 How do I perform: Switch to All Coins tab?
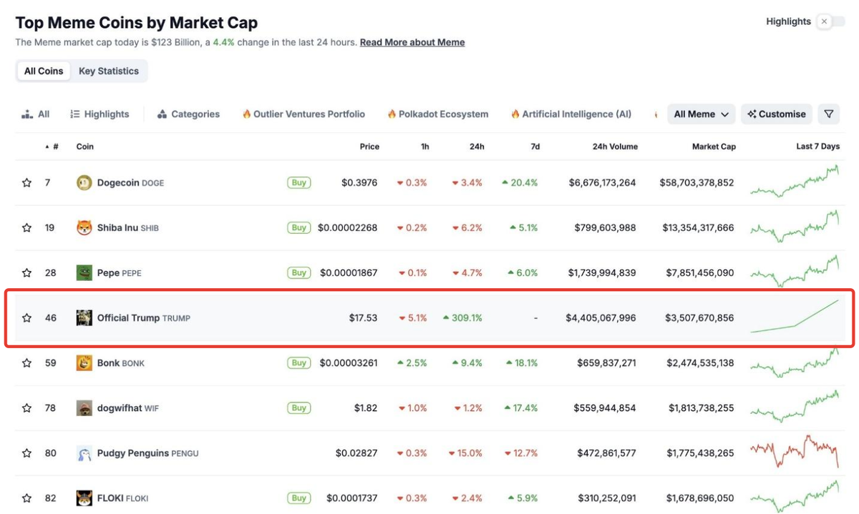coord(44,71)
